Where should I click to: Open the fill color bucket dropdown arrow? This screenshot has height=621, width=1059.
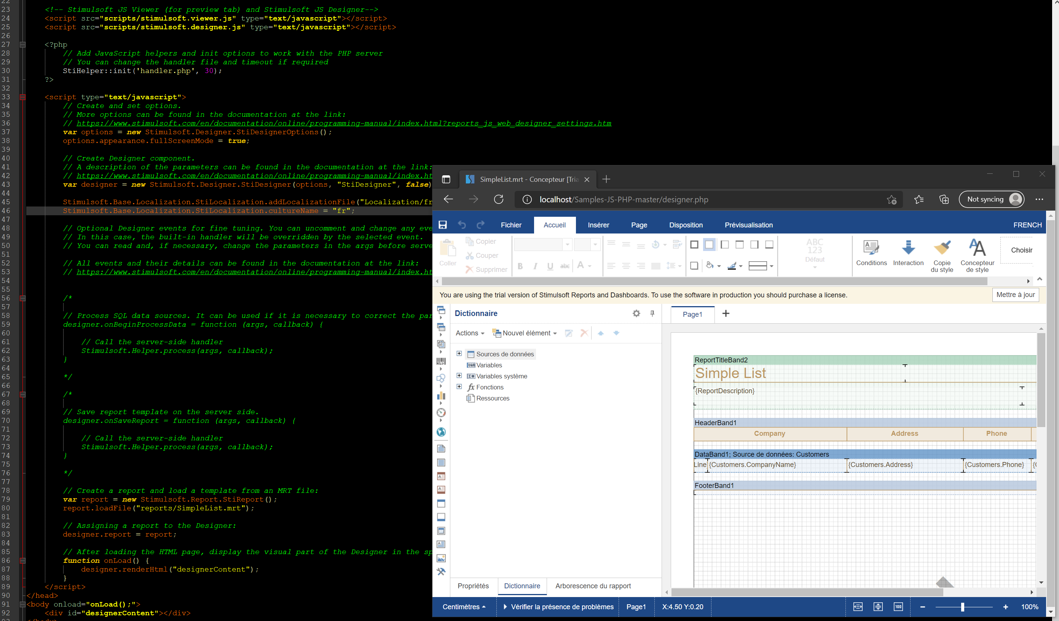click(719, 266)
